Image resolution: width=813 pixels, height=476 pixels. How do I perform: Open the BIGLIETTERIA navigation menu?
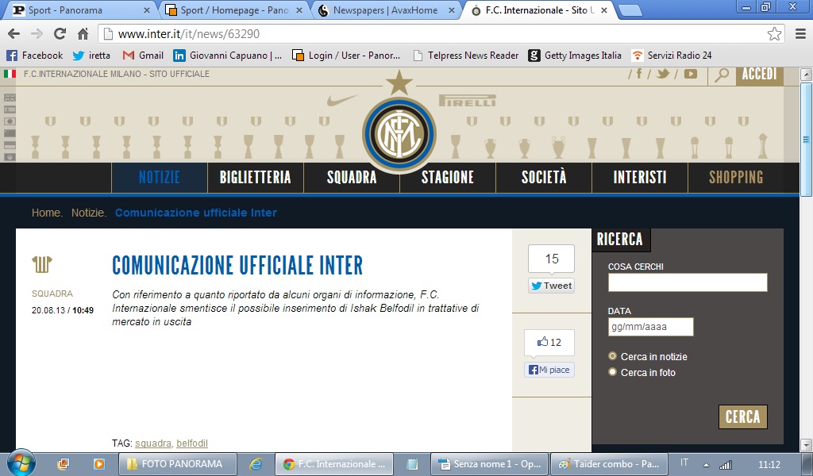(x=255, y=178)
